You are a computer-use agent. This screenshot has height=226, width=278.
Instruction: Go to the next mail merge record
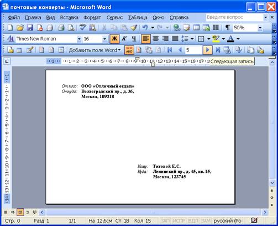[207, 50]
